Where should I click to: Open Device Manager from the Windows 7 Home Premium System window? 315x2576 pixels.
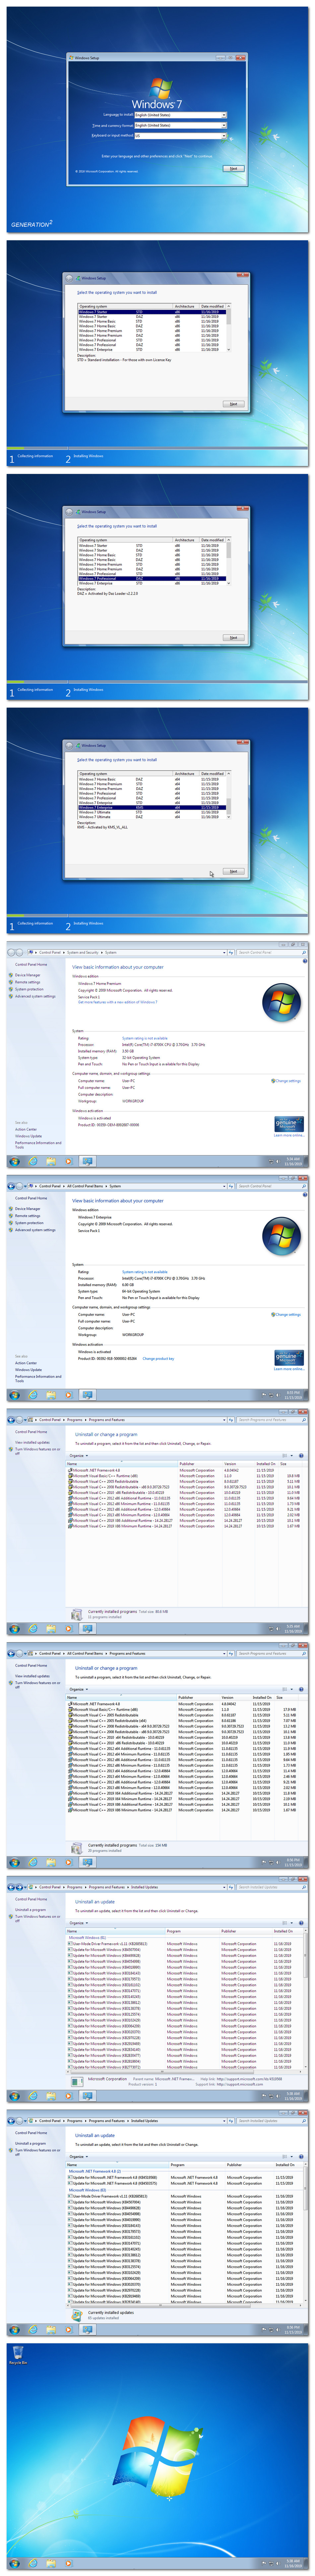28,975
